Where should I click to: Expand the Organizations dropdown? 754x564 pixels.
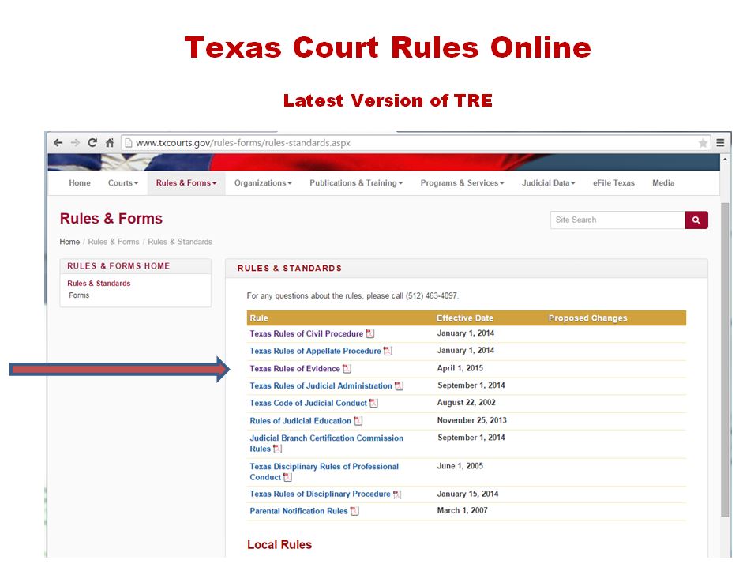pos(262,182)
